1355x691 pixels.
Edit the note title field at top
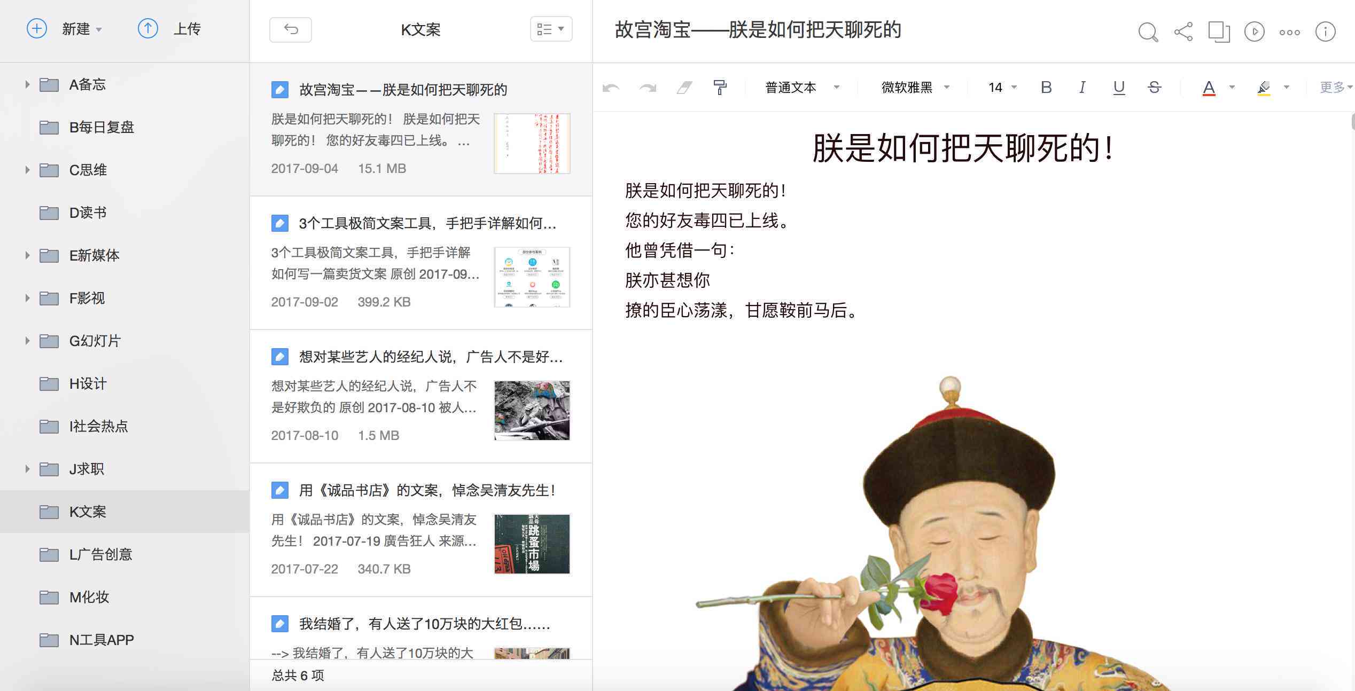point(758,30)
